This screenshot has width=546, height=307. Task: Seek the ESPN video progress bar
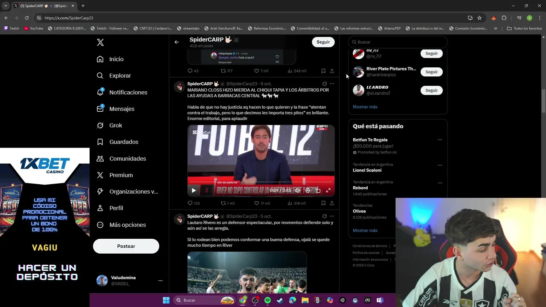pyautogui.click(x=261, y=182)
